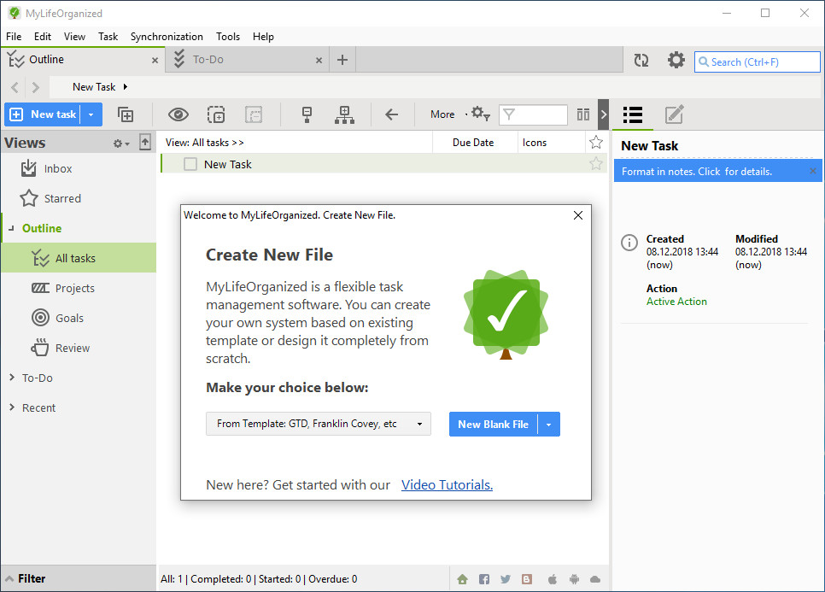Collapse the Outline group
Viewport: 825px width, 592px height.
12,228
